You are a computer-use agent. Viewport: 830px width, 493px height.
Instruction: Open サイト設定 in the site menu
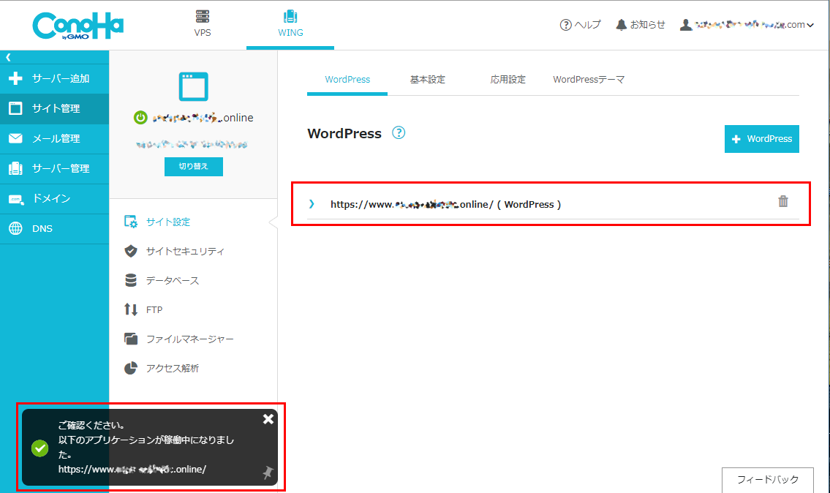coord(167,222)
